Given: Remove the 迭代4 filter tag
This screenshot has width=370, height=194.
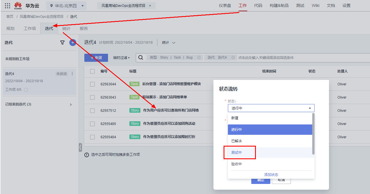Looking at the screenshot, I should click(233, 57).
